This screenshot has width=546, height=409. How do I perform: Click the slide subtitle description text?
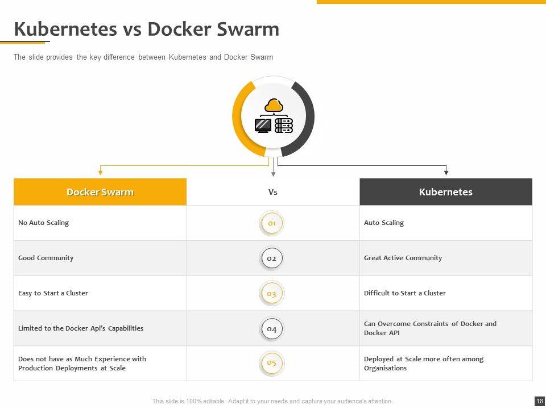(143, 57)
